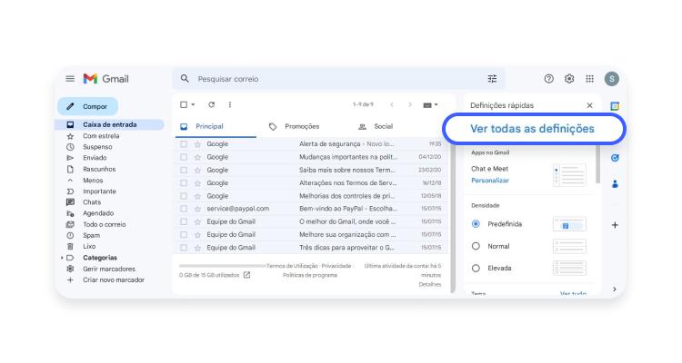Expand the Categorias section

point(62,258)
